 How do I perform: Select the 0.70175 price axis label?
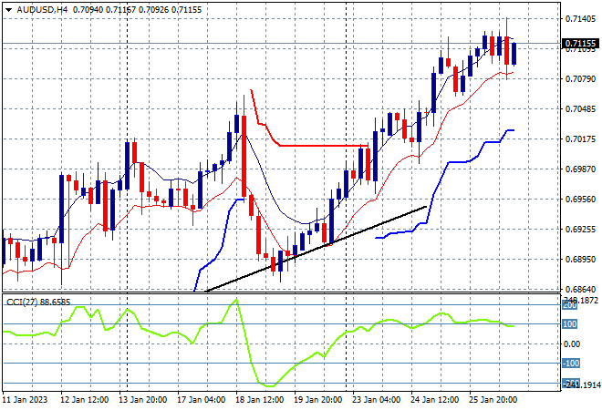click(580, 138)
